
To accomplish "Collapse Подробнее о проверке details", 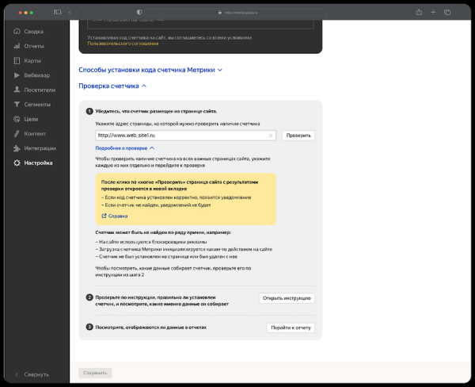I will 125,148.
